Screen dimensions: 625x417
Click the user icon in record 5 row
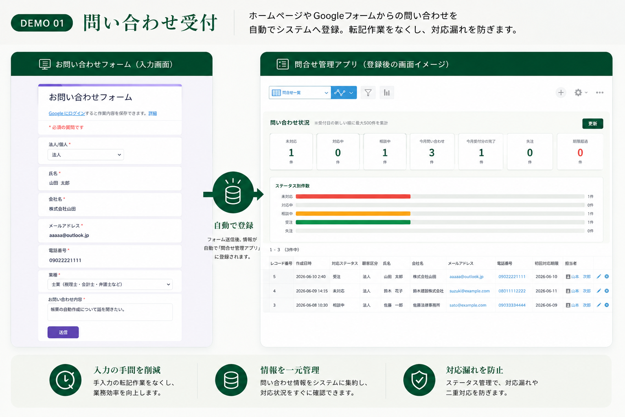(568, 277)
